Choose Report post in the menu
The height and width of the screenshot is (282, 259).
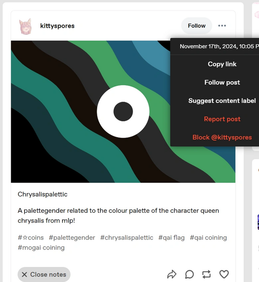click(222, 119)
